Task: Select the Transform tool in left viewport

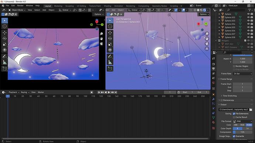Action: (4, 50)
